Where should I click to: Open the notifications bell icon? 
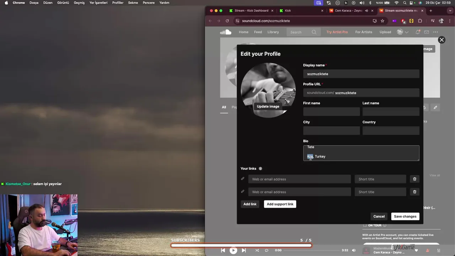418,32
